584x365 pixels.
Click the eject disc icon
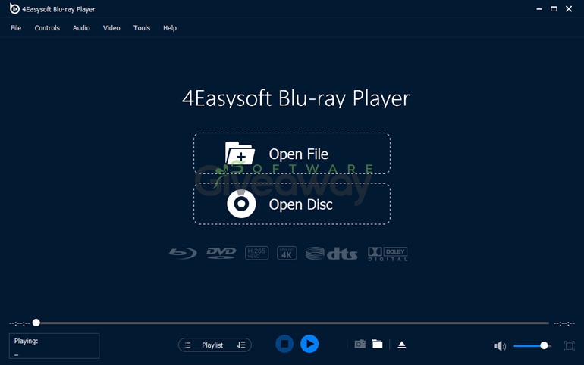coord(401,345)
